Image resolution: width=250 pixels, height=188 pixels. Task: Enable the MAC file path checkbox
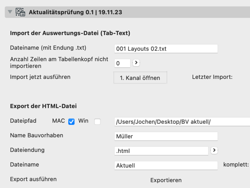coord(71,122)
